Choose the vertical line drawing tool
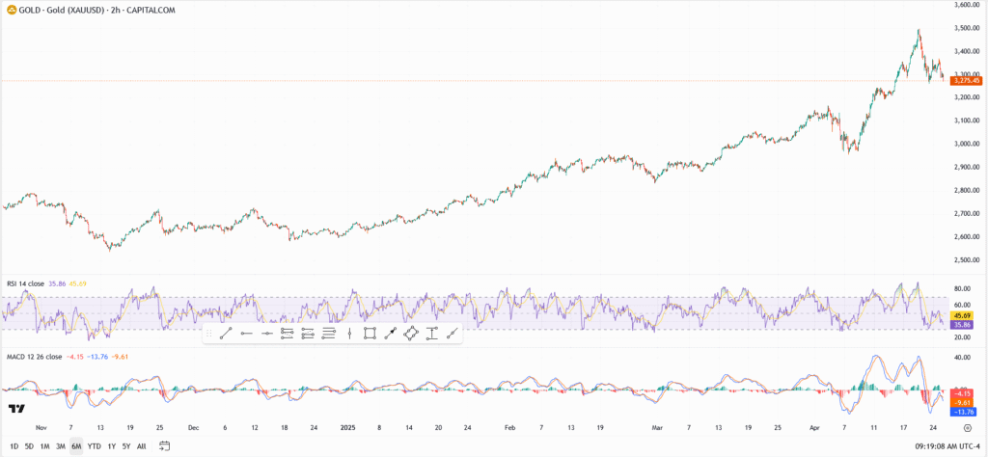The width and height of the screenshot is (988, 457). (x=349, y=334)
